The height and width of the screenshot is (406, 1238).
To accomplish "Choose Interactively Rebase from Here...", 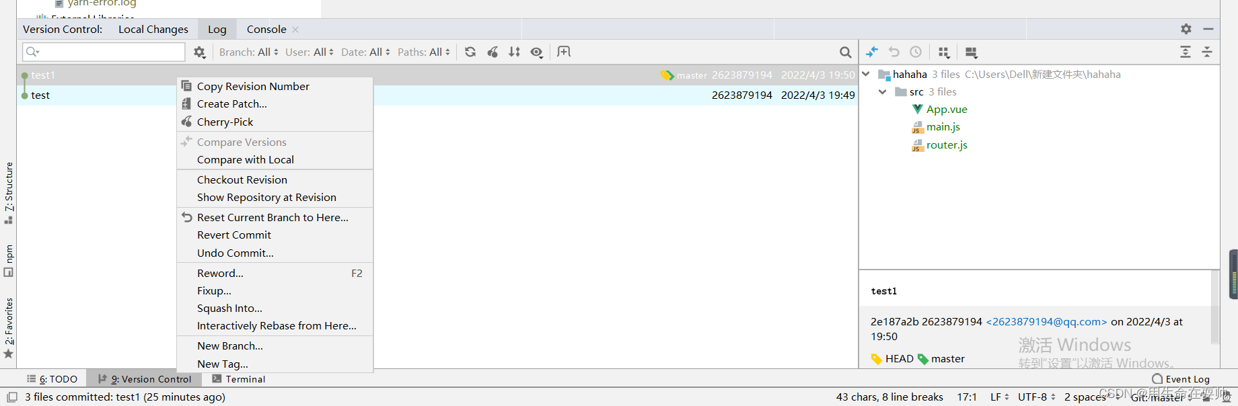I will [275, 325].
